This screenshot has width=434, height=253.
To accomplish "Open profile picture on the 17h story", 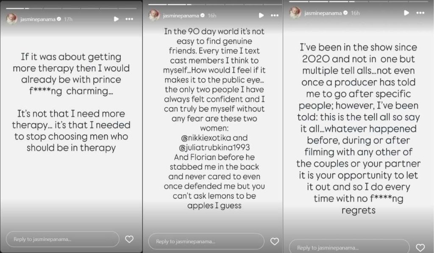I will [11, 19].
